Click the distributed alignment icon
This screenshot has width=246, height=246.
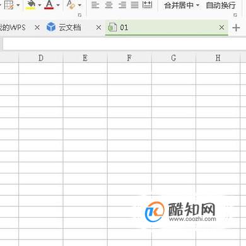(147, 4)
